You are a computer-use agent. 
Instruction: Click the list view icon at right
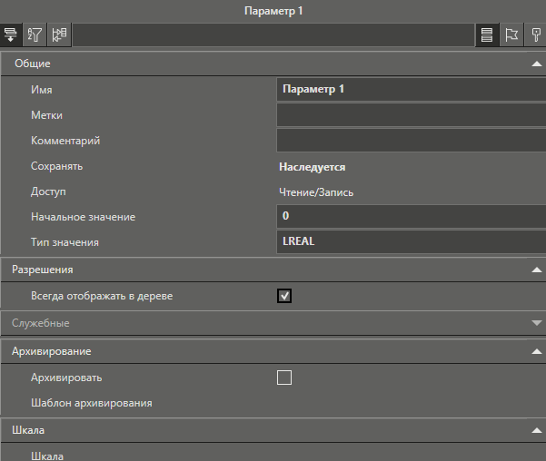point(487,35)
